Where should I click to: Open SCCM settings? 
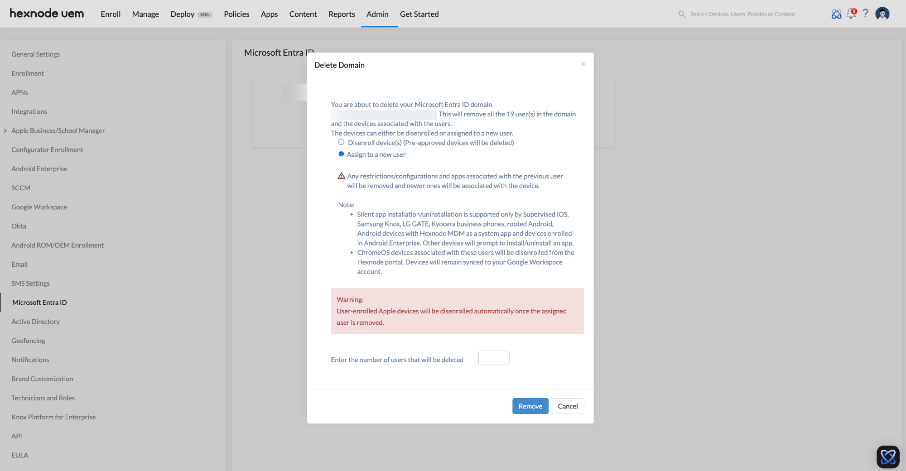point(21,187)
